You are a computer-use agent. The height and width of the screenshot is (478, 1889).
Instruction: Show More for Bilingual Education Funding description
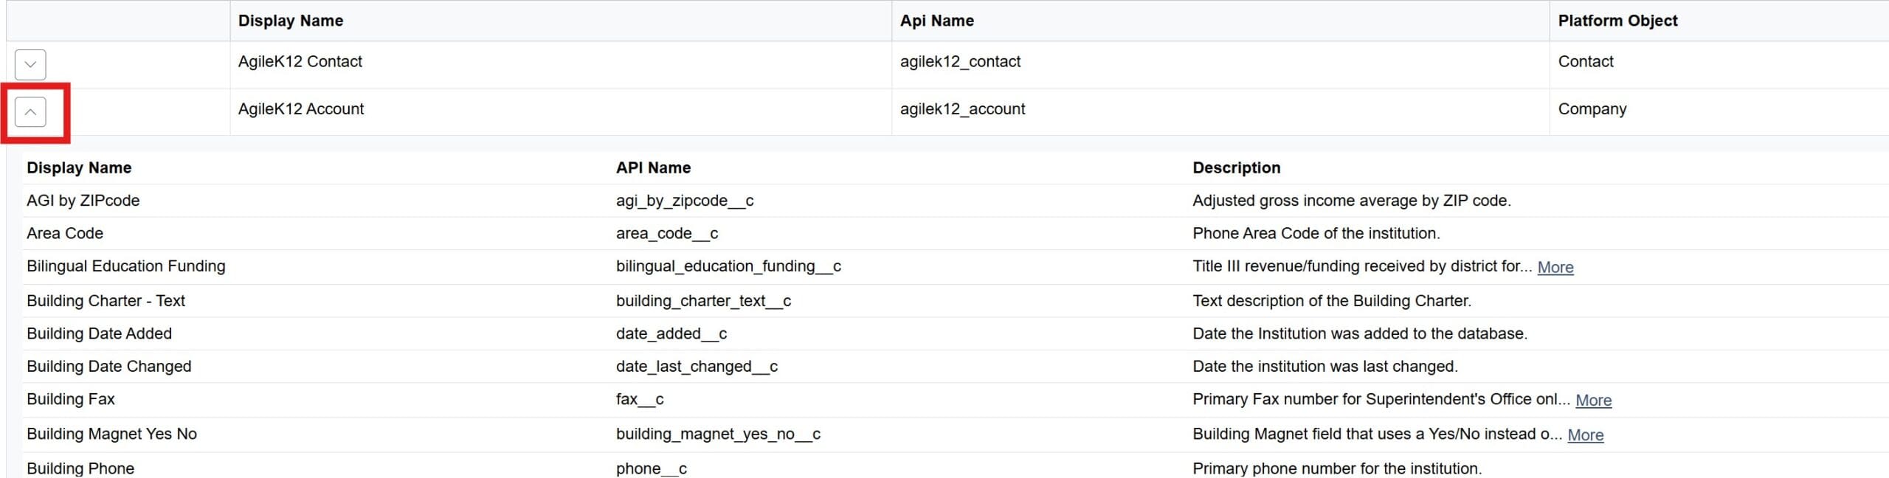(x=1555, y=267)
